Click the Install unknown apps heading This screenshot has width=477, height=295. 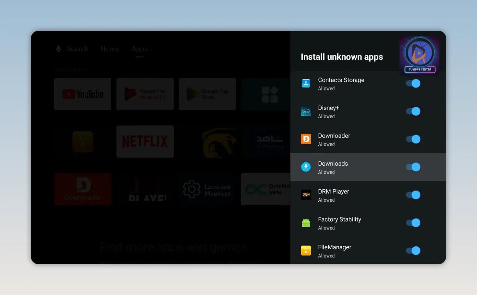(342, 57)
